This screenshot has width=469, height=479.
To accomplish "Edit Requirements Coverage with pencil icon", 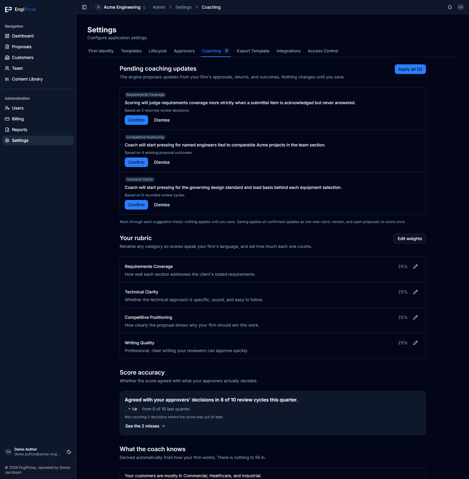I will pos(415,266).
